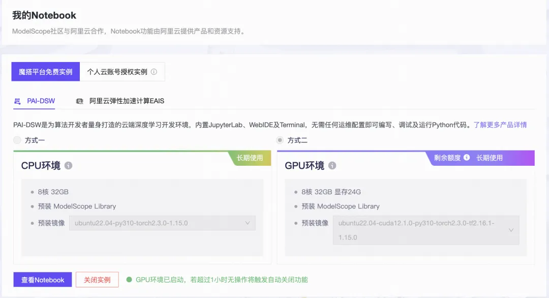Select the 方式一 radio button
The width and height of the screenshot is (549, 298).
[17, 140]
